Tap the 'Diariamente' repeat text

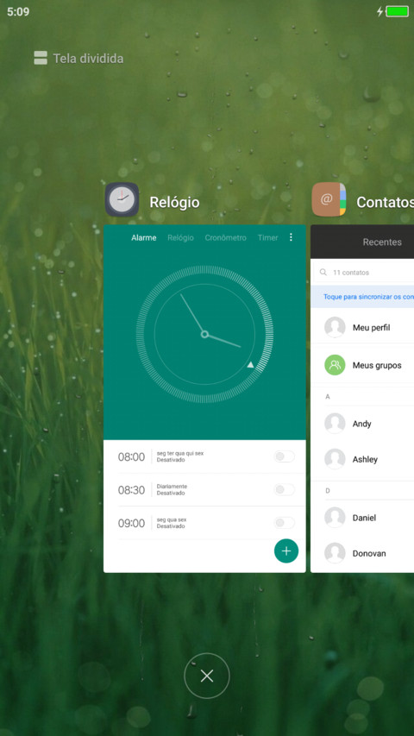(x=172, y=487)
